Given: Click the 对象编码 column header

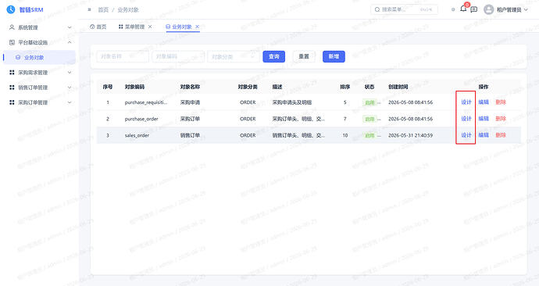Looking at the screenshot, I should pyautogui.click(x=134, y=87).
